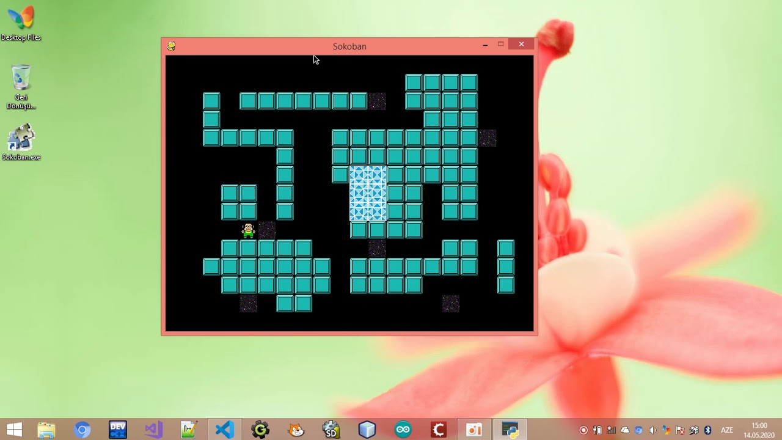Open the SD gear app in the taskbar
782x440 pixels.
tap(331, 430)
